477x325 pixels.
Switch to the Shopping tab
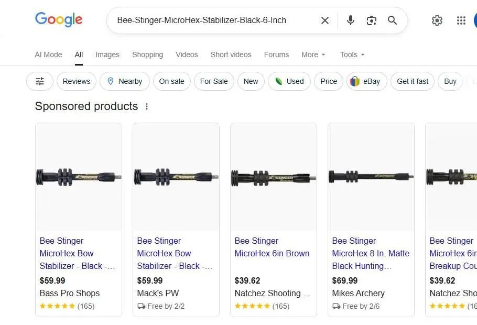147,55
